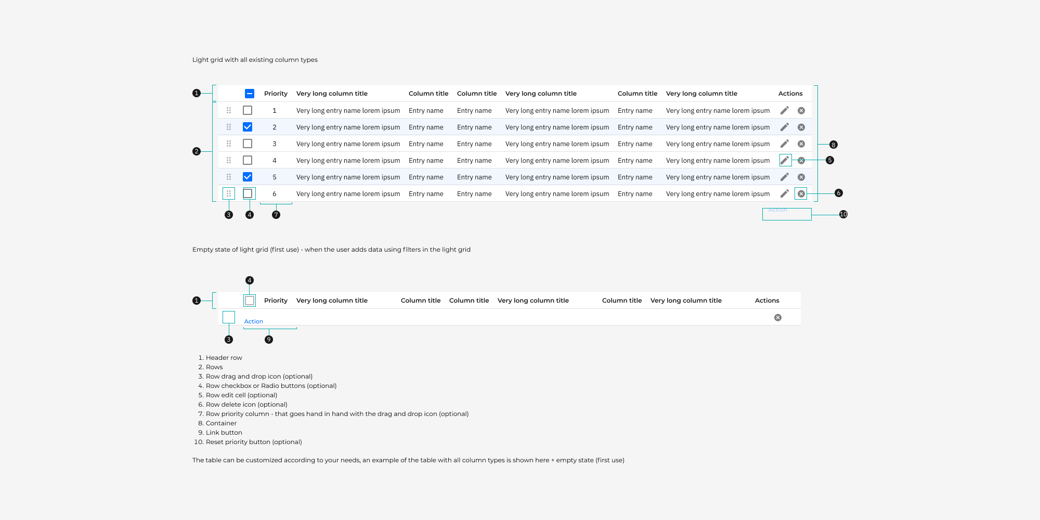Viewport: 1040px width, 520px height.
Task: Uncheck the checkbox for priority row 2
Action: click(248, 127)
